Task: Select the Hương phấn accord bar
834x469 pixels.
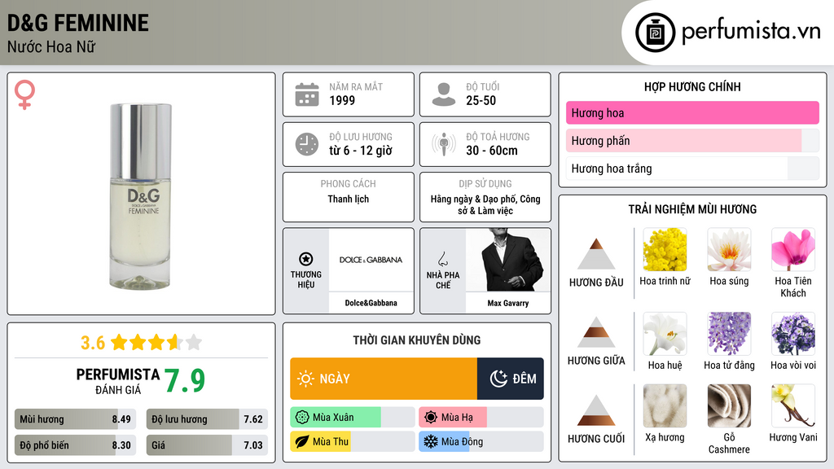Action: (x=692, y=141)
